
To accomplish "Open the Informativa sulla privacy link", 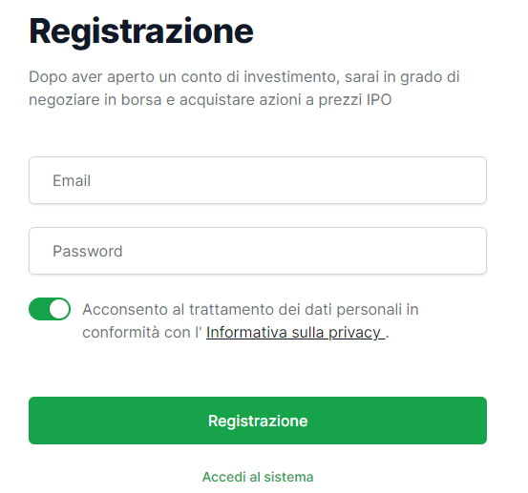I will pos(295,332).
